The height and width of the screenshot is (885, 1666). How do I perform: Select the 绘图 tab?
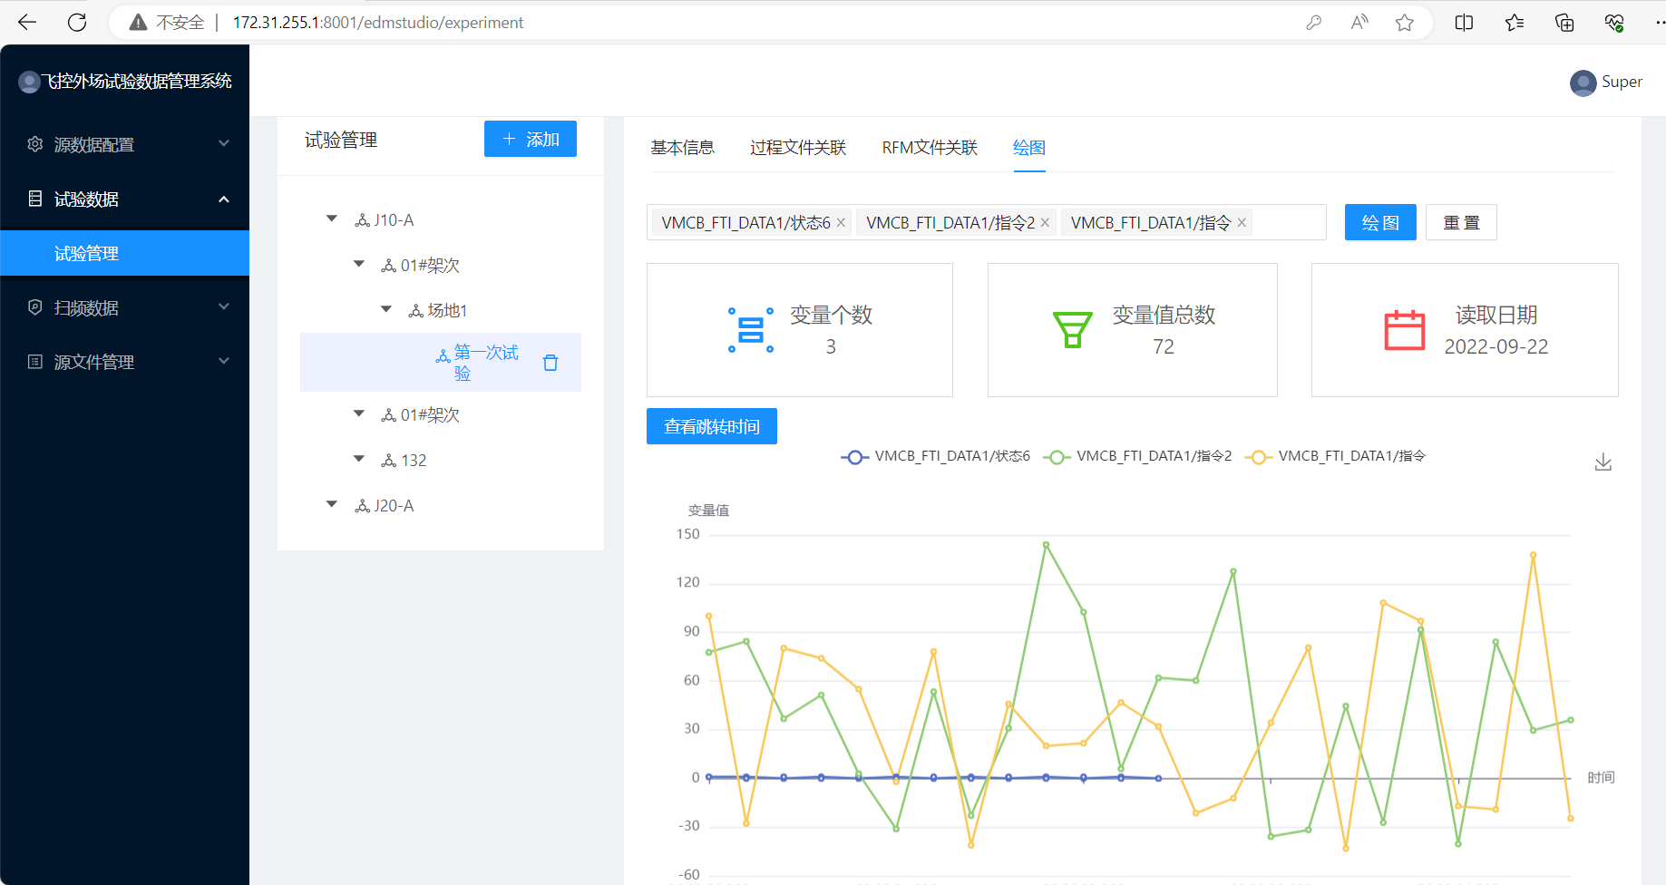pyautogui.click(x=1029, y=148)
